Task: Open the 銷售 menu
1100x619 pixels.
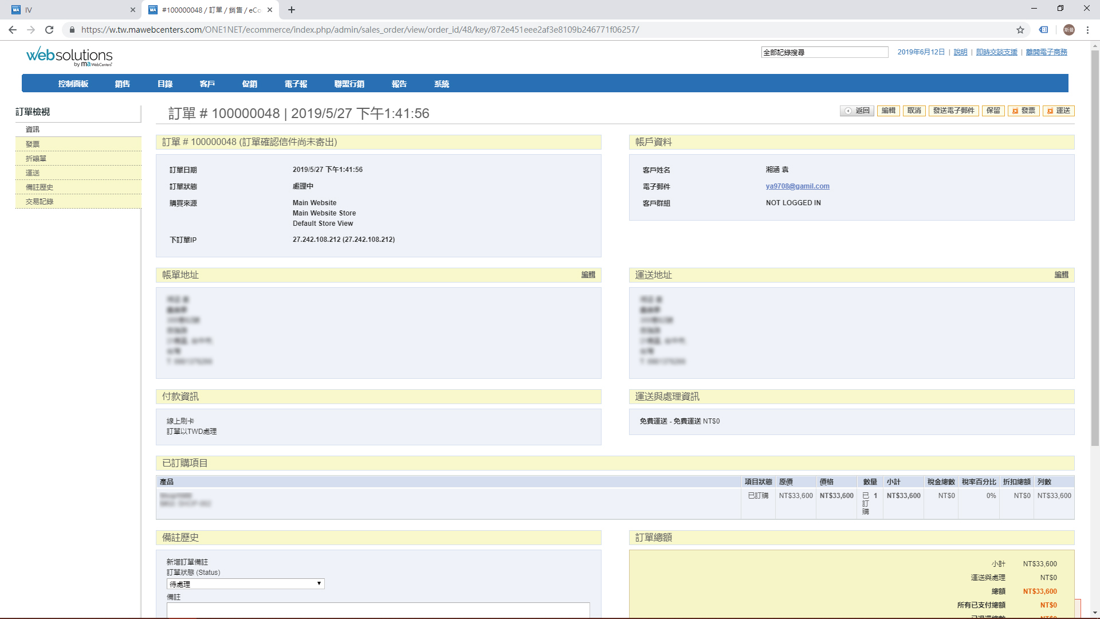Action: [122, 84]
